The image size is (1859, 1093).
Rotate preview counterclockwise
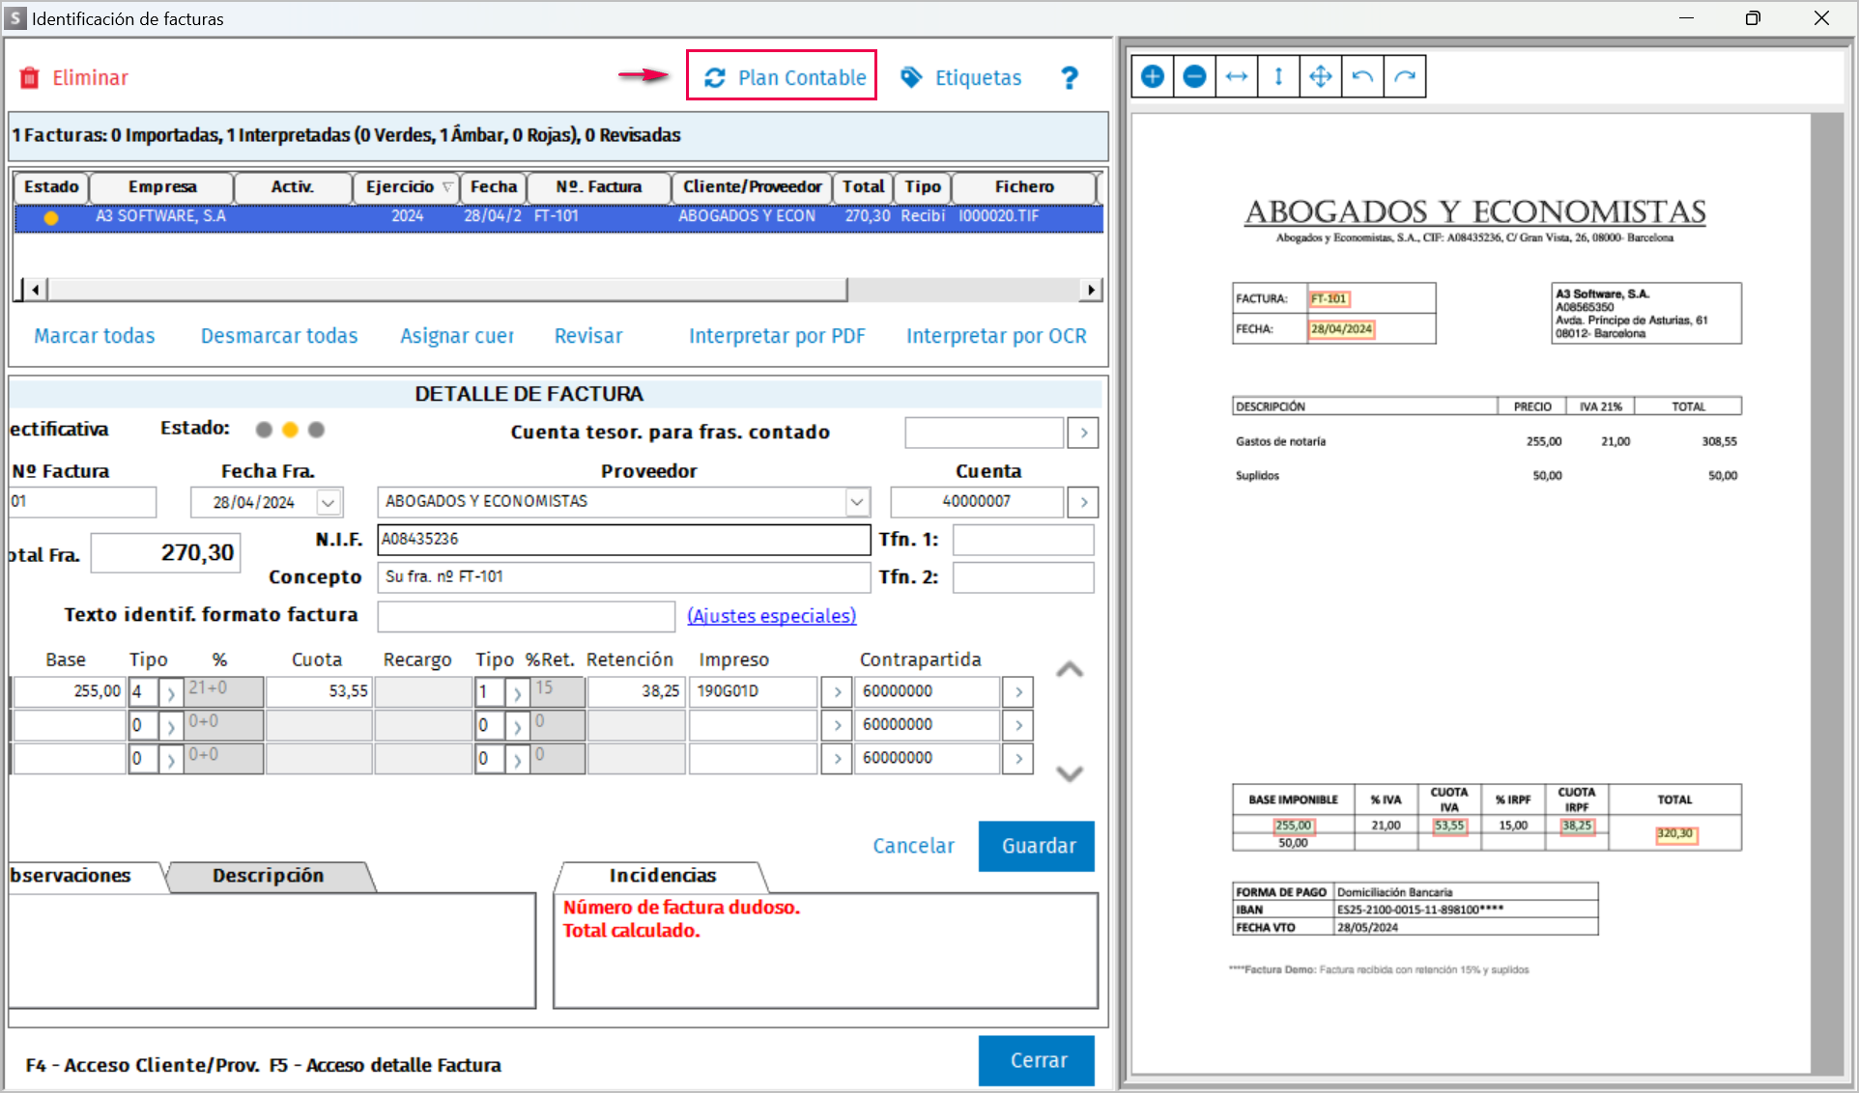pos(1362,76)
